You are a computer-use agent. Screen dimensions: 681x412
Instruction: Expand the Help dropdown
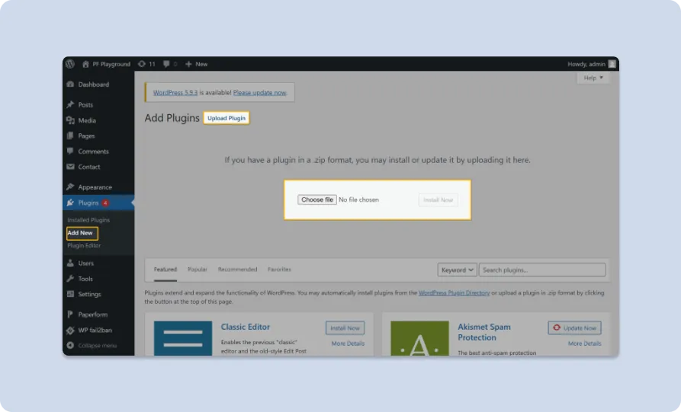[593, 78]
